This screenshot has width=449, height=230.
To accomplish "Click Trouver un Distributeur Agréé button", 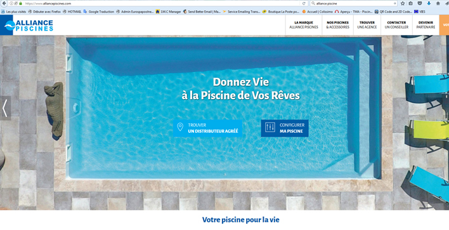I will click(207, 128).
